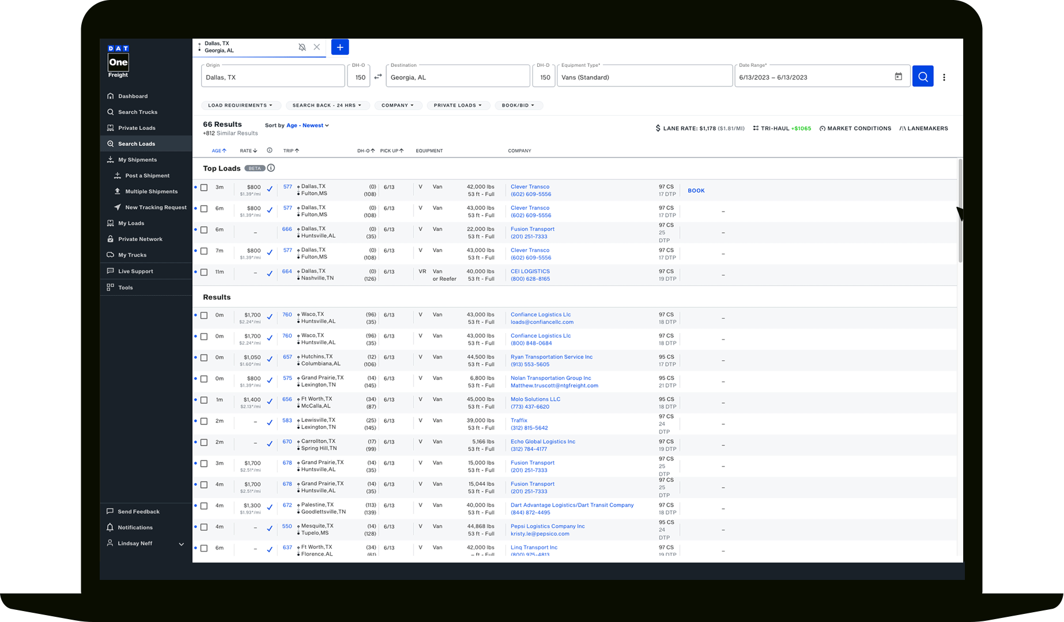Expand the Load Requirements filter dropdown
Image resolution: width=1064 pixels, height=622 pixels.
click(240, 105)
